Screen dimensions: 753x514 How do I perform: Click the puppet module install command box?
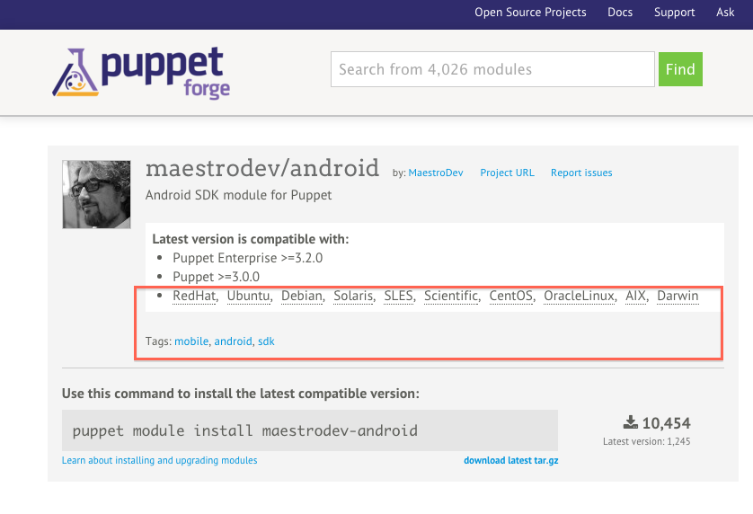pyautogui.click(x=310, y=430)
